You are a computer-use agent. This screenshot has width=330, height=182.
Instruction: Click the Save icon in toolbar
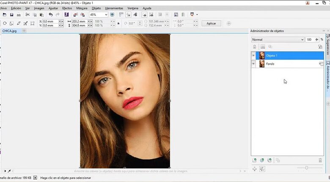[11, 15]
